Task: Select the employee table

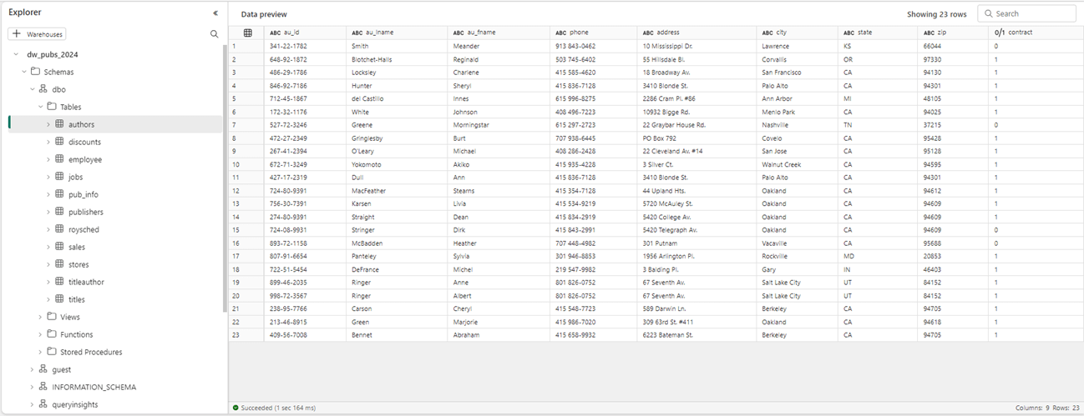Action: 84,159
